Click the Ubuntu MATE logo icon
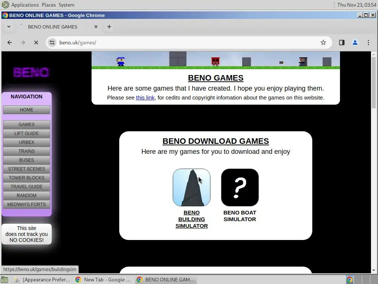378x284 pixels. point(5,5)
